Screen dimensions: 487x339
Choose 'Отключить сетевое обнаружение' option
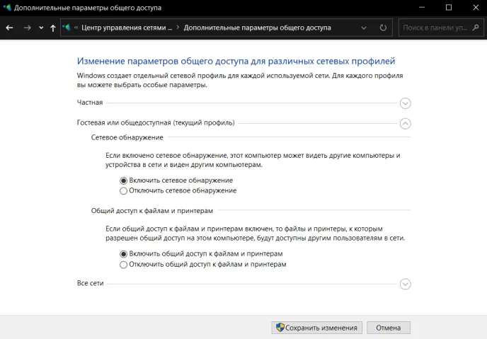click(x=124, y=190)
